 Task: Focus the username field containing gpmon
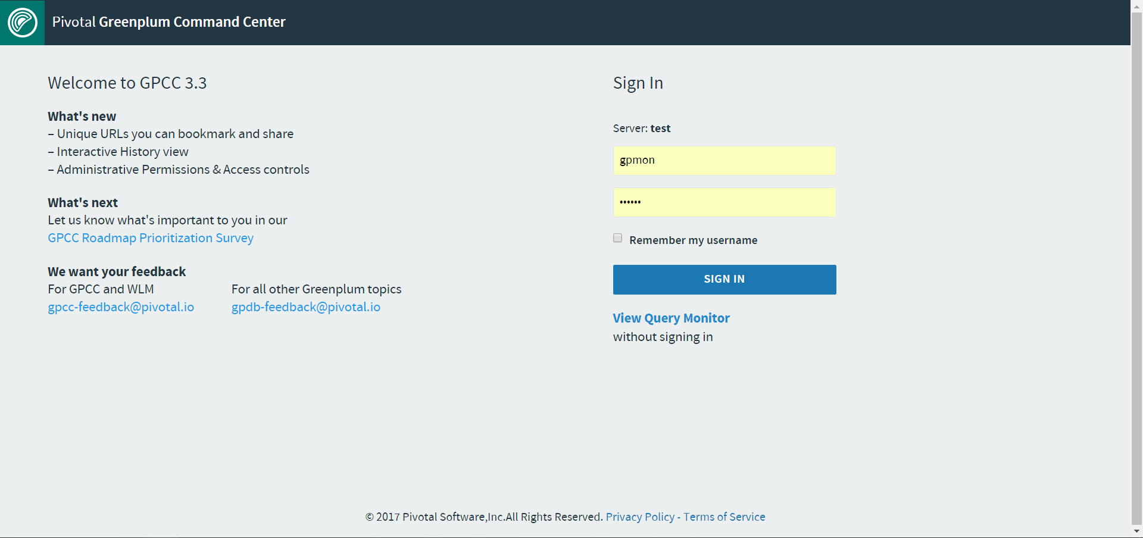(724, 161)
